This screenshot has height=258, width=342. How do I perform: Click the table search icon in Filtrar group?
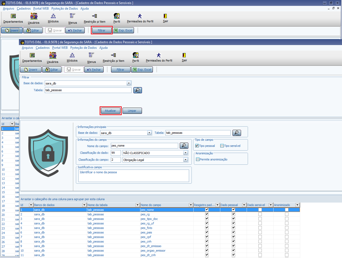click(x=138, y=90)
